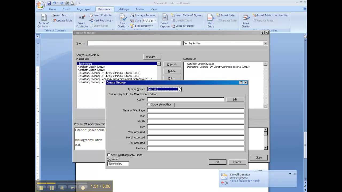
Task: Redo action in Quick Access toolbar
Action: 62,3
